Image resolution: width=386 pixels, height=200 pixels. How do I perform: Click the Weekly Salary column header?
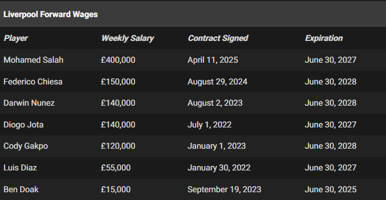coord(127,38)
